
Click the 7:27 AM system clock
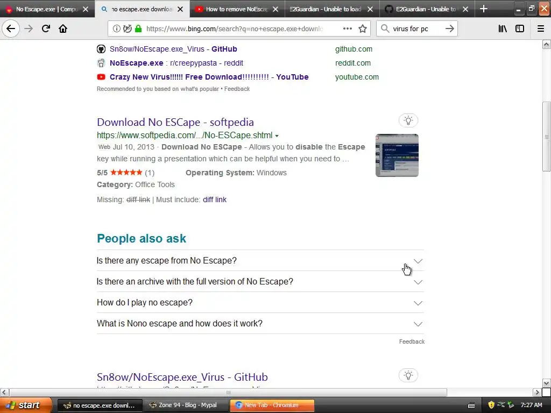pos(531,405)
